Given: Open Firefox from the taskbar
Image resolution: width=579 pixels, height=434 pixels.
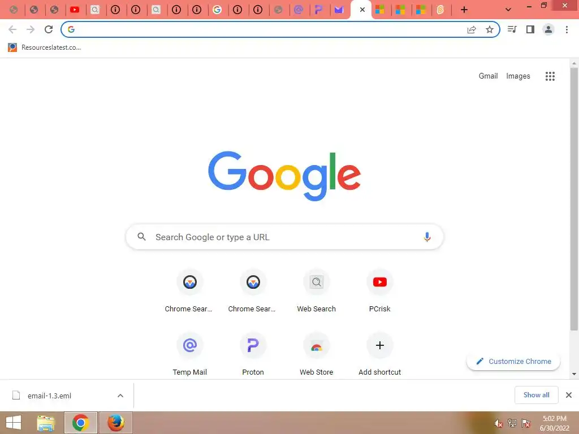Looking at the screenshot, I should click(115, 423).
